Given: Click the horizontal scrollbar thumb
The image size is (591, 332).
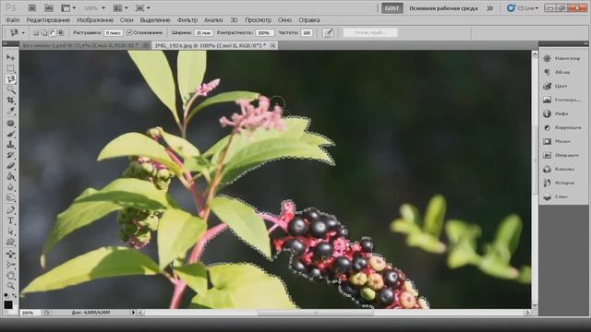Looking at the screenshot, I should tap(316, 313).
